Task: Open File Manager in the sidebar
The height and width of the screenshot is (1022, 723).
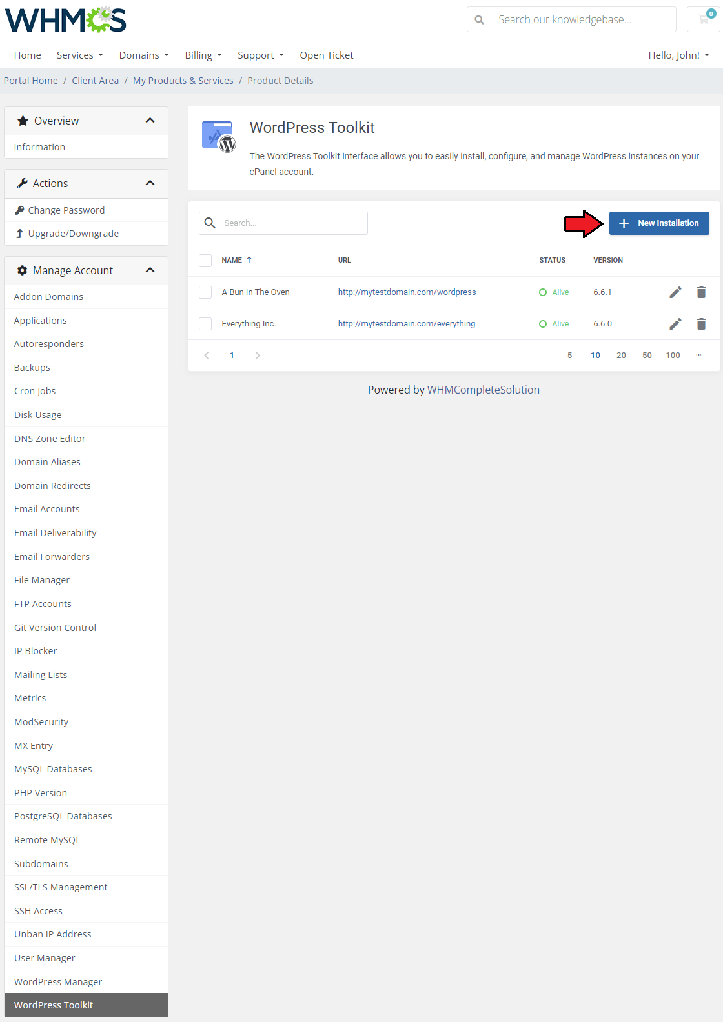Action: tap(86, 580)
